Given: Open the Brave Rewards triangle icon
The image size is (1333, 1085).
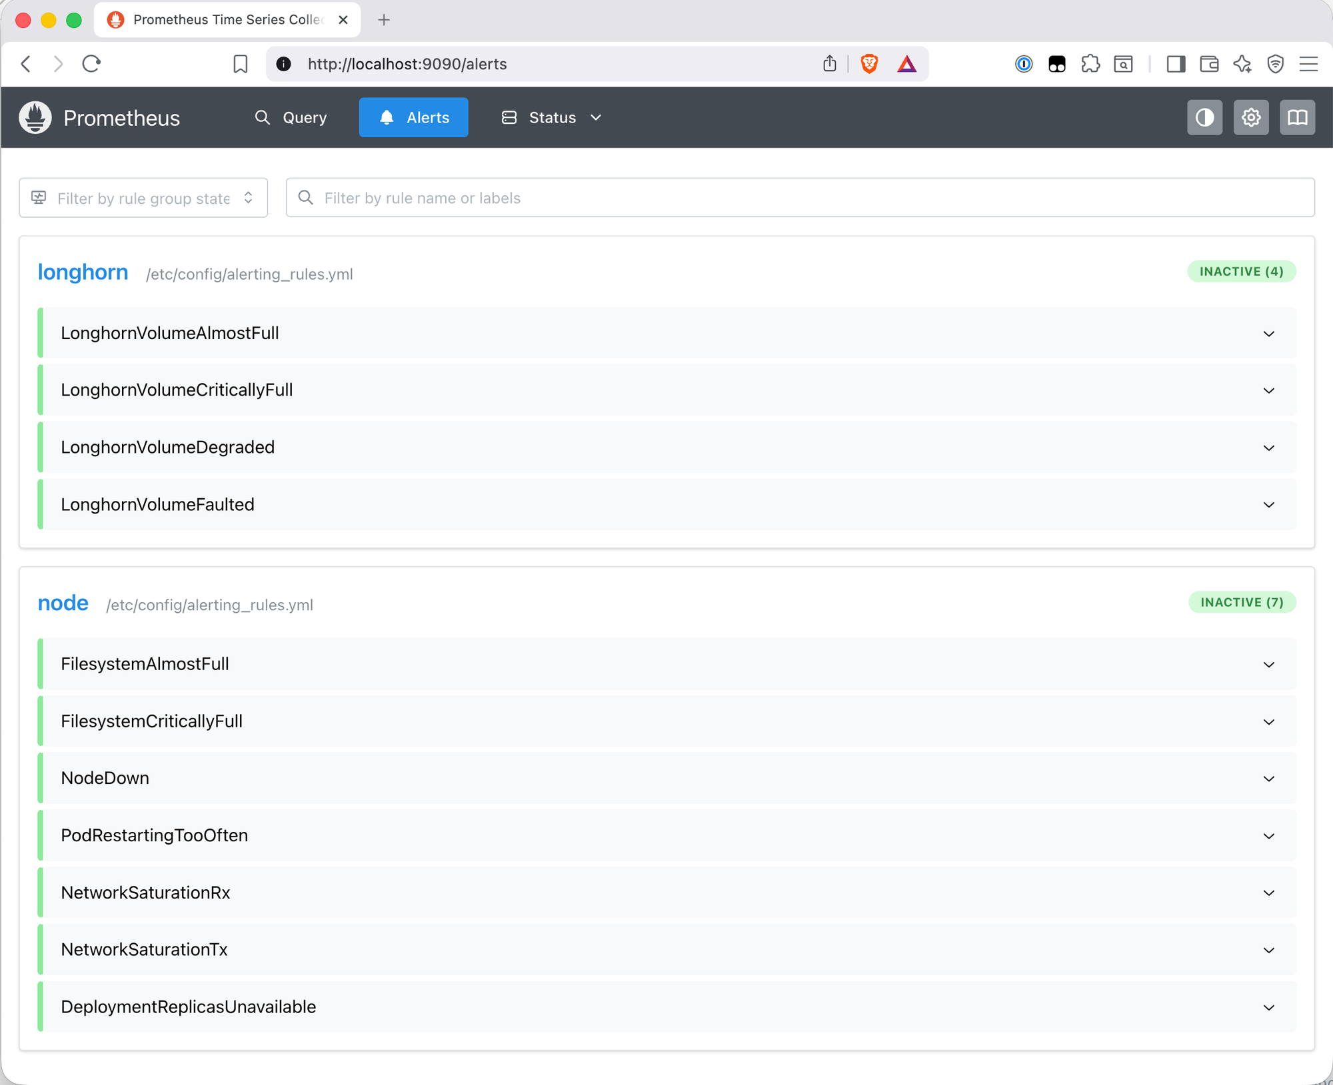Looking at the screenshot, I should 906,64.
